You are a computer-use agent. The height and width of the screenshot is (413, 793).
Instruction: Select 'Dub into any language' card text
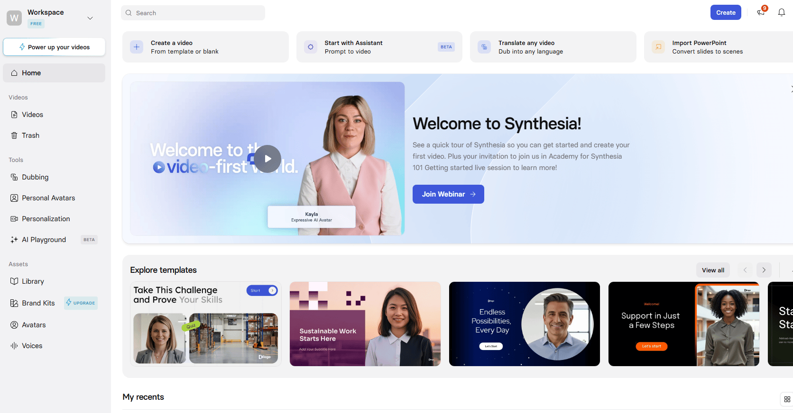tap(531, 52)
